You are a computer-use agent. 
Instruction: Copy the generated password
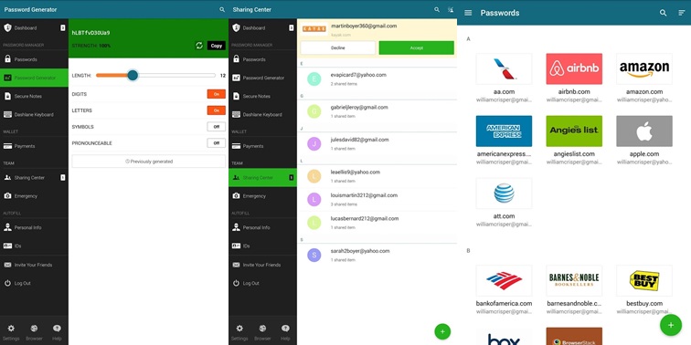tap(217, 46)
